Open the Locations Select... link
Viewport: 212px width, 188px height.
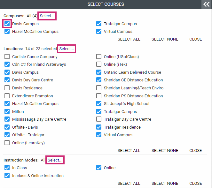[67, 49]
